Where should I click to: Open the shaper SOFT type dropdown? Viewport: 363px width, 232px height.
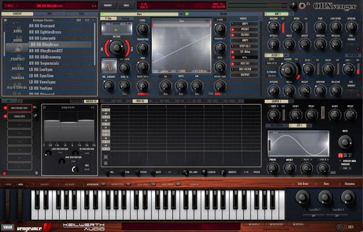click(x=274, y=106)
